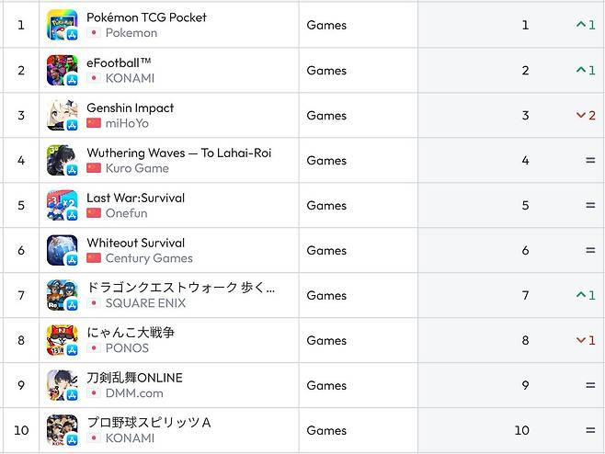
Task: Select the Last War:Survival title
Action: coord(135,198)
